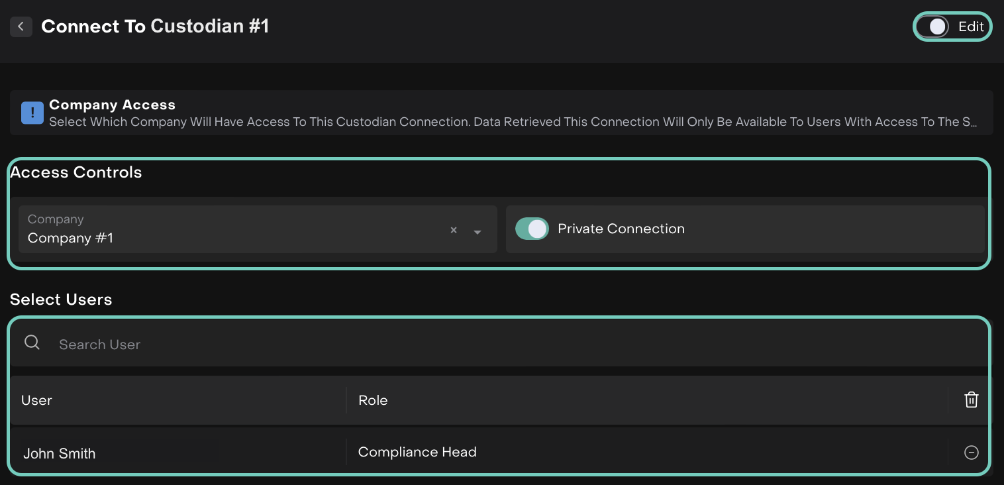Viewport: 1004px width, 485px height.
Task: Click the User column header
Action: click(36, 400)
